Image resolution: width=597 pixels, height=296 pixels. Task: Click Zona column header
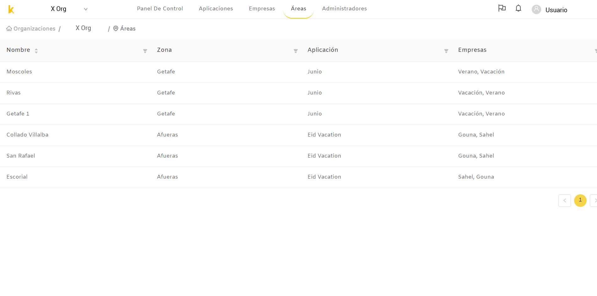pos(164,50)
